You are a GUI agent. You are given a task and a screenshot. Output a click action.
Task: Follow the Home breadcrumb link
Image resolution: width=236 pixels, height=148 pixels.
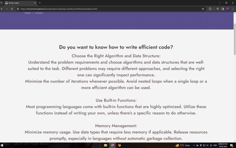(x=28, y=13)
